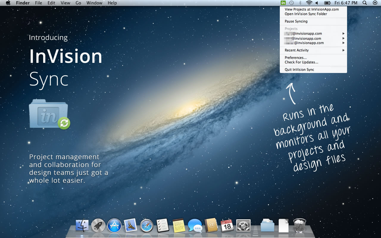Open Spotlight search magnifier
Image resolution: width=381 pixels, height=238 pixels.
[365, 3]
